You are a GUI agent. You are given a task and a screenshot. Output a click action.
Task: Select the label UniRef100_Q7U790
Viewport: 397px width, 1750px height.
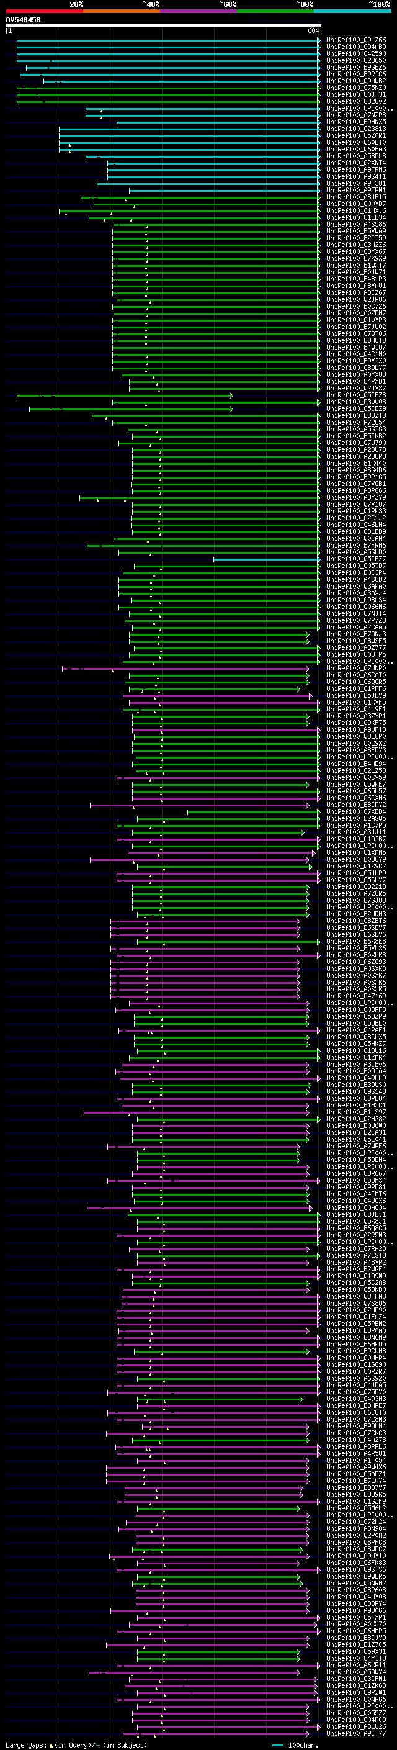(355, 444)
